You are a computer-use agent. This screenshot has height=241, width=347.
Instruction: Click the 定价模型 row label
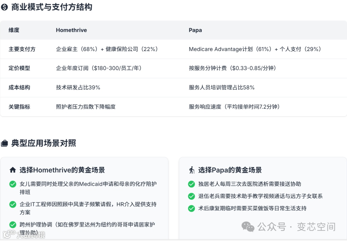point(19,68)
